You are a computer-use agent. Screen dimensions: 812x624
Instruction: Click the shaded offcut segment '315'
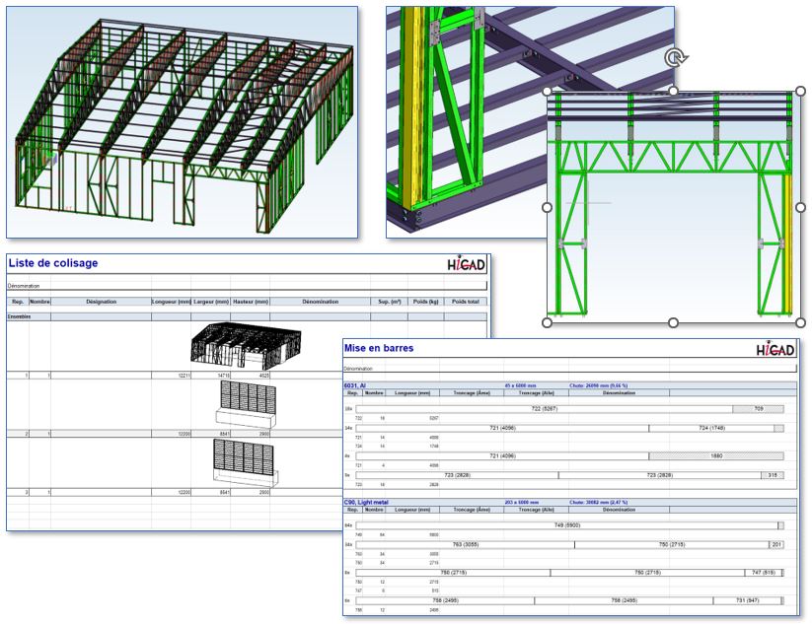click(x=773, y=475)
